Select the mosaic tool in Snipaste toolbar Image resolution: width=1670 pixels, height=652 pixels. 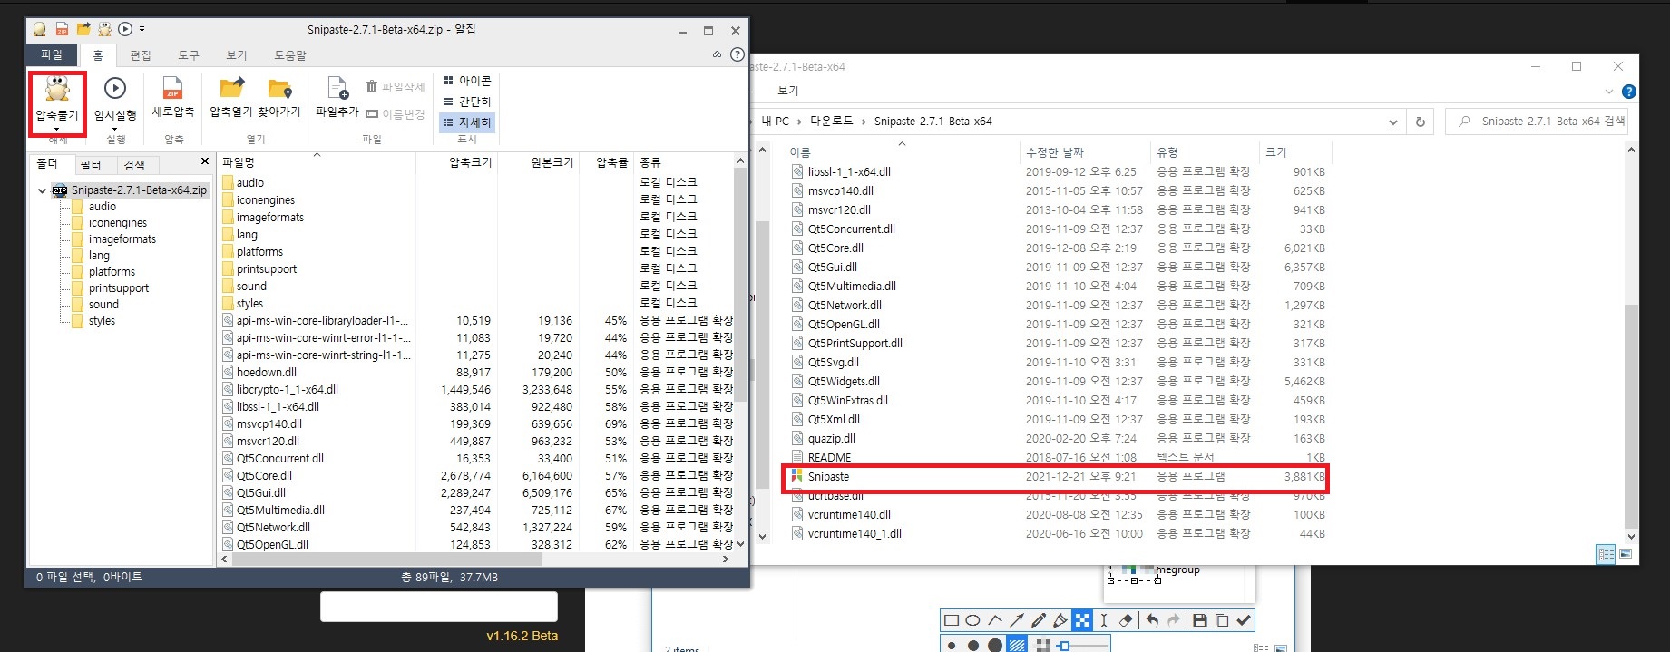[x=1082, y=620]
